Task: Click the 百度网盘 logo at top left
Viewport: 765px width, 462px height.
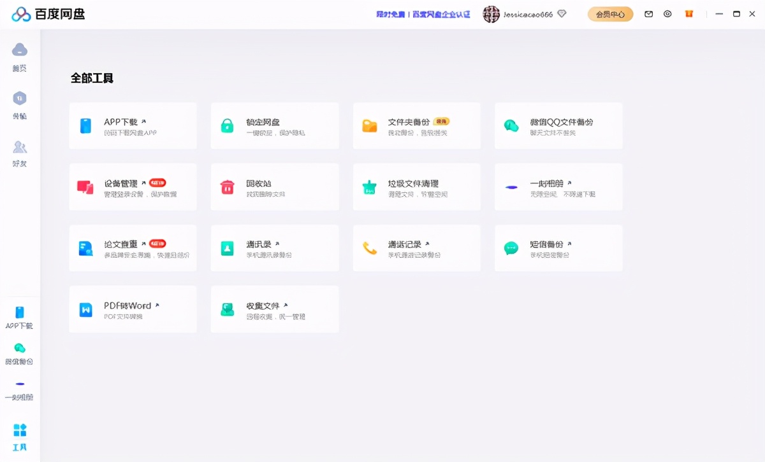Action: (48, 14)
